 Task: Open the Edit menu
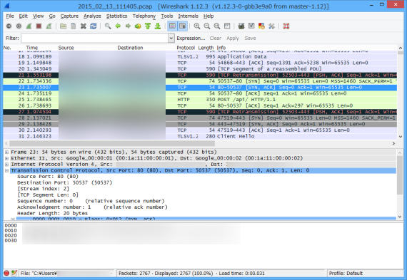coord(23,16)
